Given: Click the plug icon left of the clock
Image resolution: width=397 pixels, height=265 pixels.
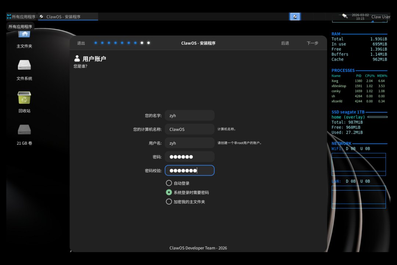Looking at the screenshot, I should 344,16.
